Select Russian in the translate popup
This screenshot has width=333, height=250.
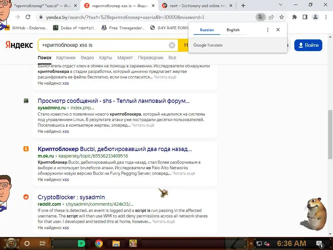tap(207, 30)
